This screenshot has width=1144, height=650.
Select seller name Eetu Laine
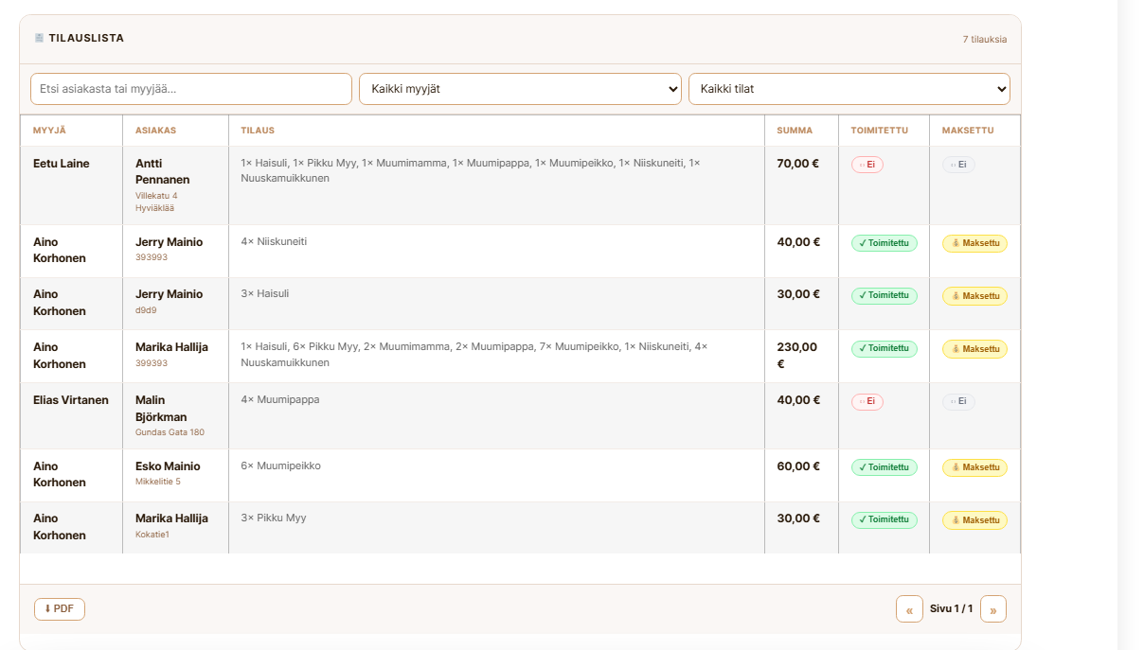[x=62, y=164]
